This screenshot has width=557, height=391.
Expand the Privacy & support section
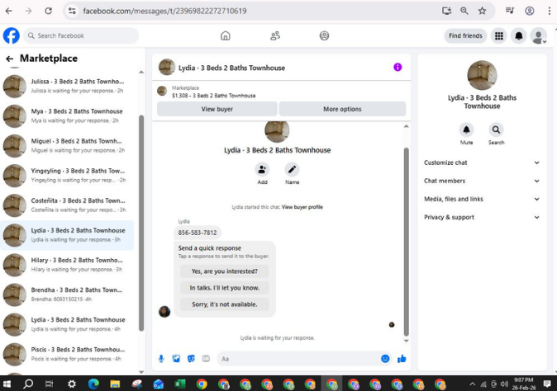482,217
